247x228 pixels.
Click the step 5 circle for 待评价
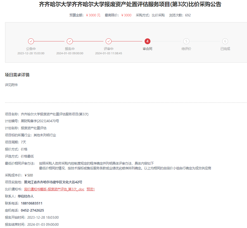(186, 41)
